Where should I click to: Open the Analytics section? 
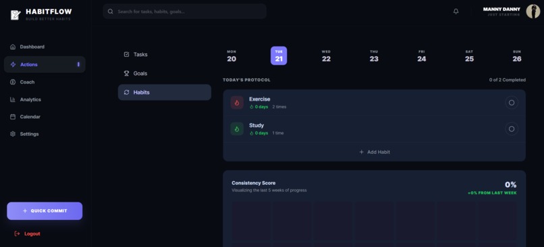45,100
